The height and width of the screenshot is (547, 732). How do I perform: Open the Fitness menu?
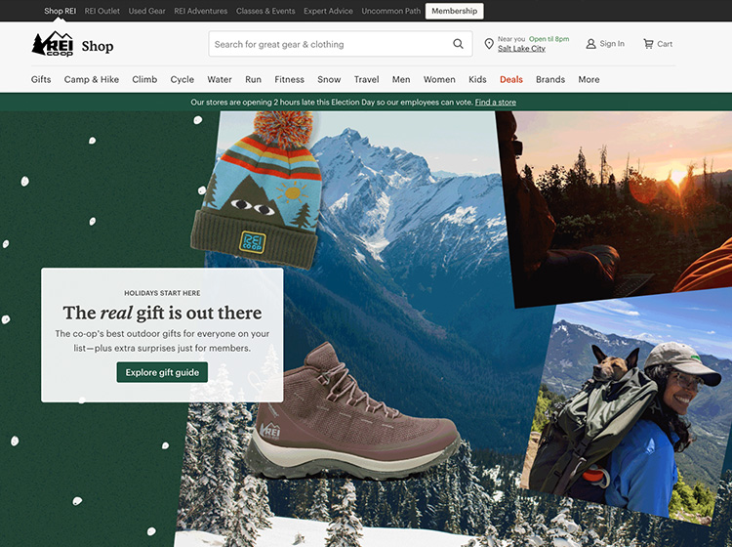289,79
